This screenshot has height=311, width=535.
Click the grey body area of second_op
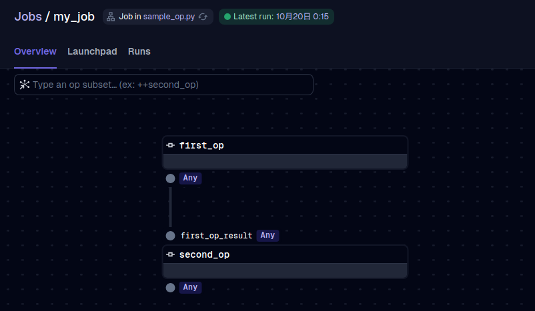coord(286,270)
